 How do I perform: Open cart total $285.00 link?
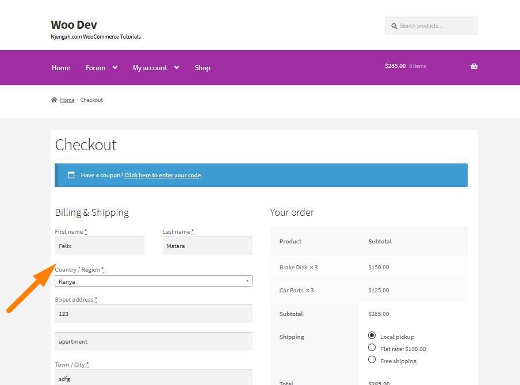tap(395, 66)
